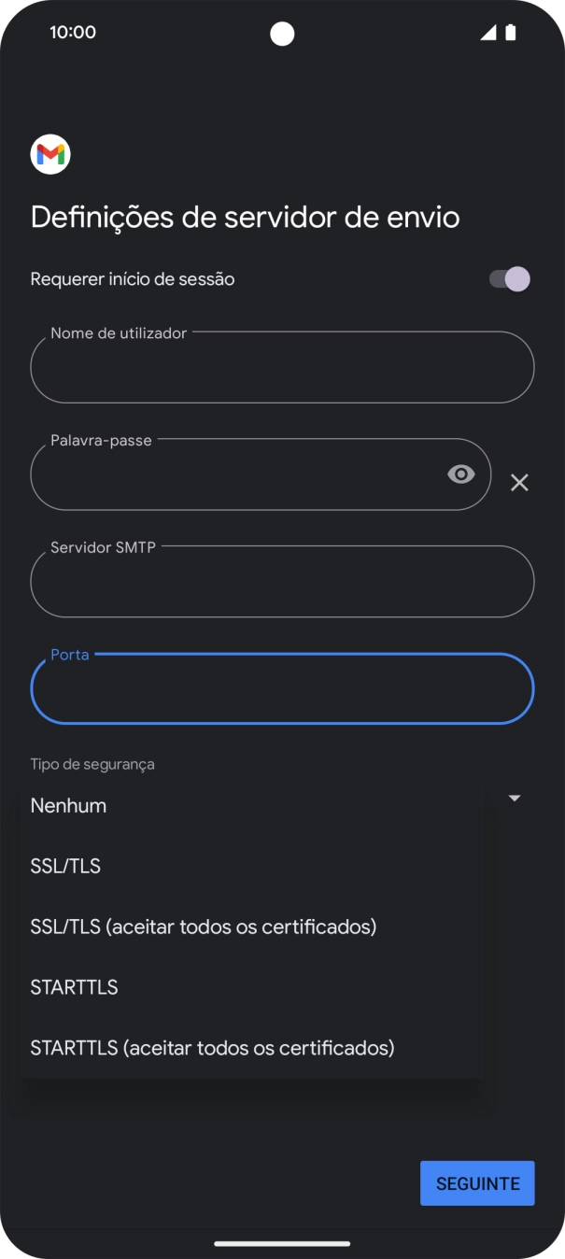
Task: Select the plain STARTTLS option
Action: click(75, 987)
